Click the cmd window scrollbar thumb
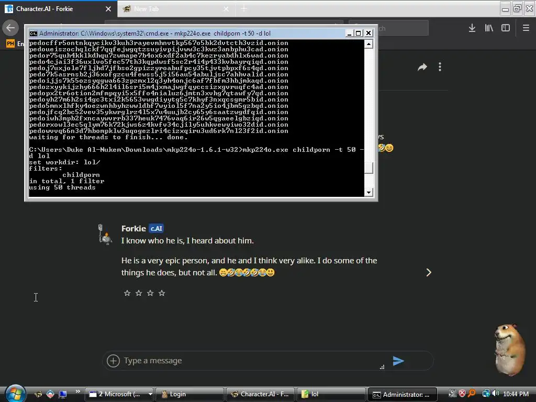536x402 pixels. click(368, 168)
